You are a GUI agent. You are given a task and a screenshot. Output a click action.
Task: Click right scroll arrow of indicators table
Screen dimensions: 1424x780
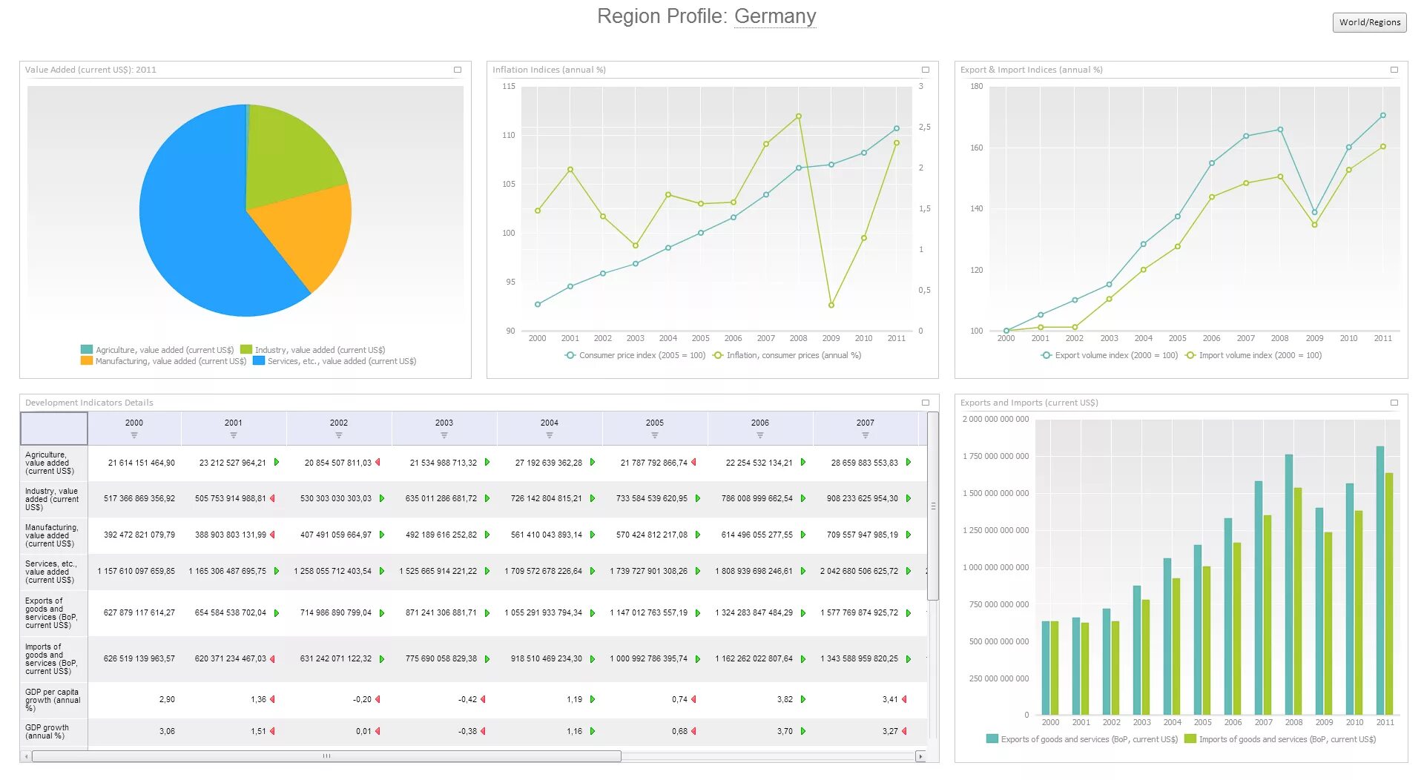920,756
